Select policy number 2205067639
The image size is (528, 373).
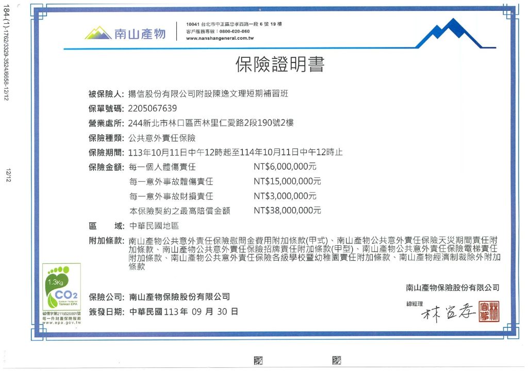pos(152,108)
